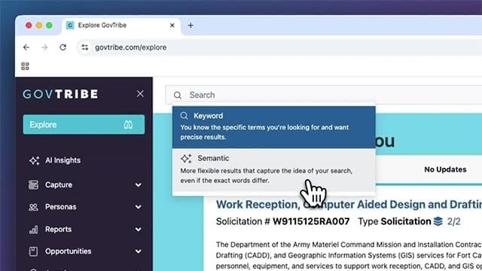Select the Keyword search option
The height and width of the screenshot is (271, 482).
coord(274,127)
